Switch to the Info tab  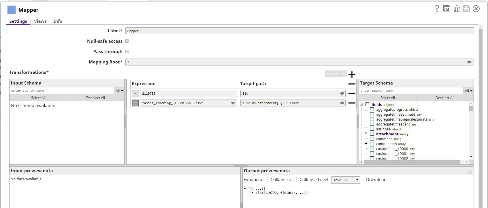tap(58, 21)
